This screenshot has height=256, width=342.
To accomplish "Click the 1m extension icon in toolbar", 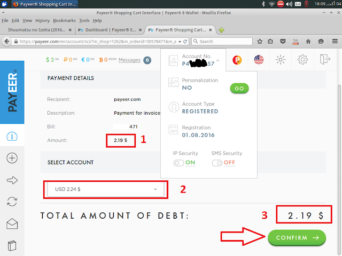I will pyautogui.click(x=296, y=42).
